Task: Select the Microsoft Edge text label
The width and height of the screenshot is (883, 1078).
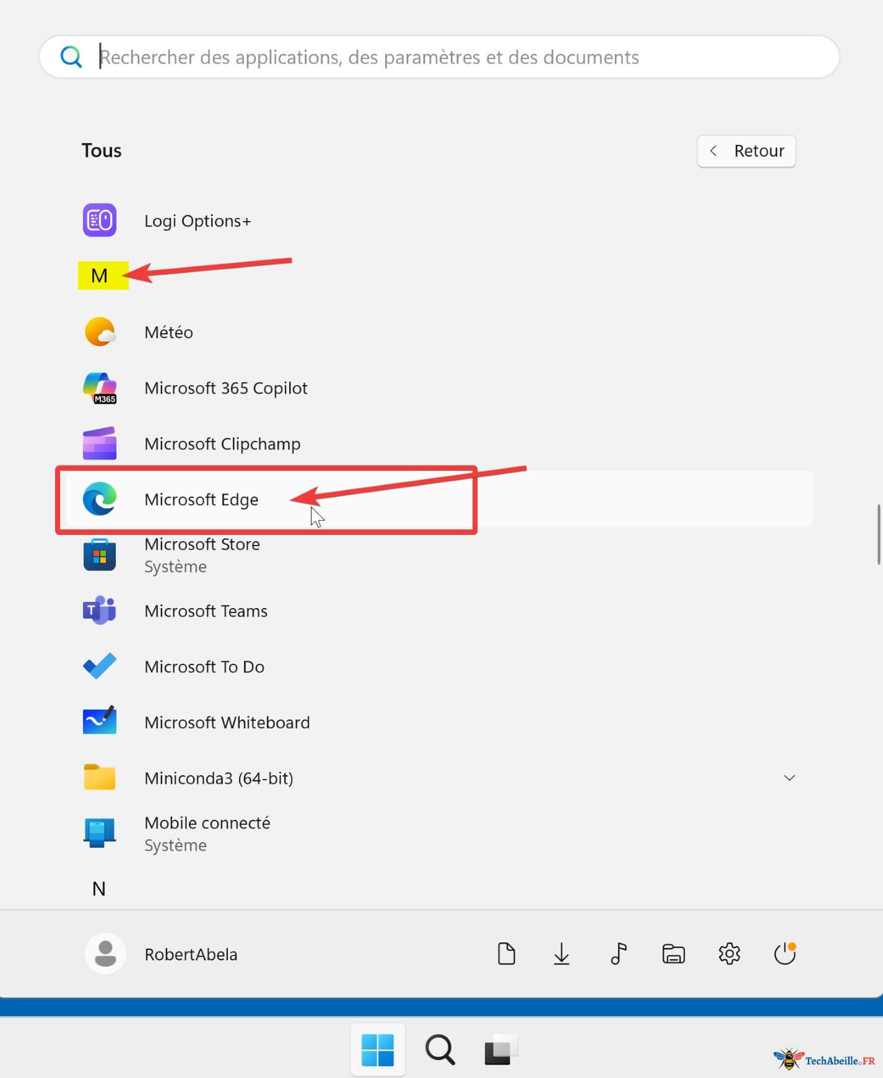Action: click(x=201, y=499)
